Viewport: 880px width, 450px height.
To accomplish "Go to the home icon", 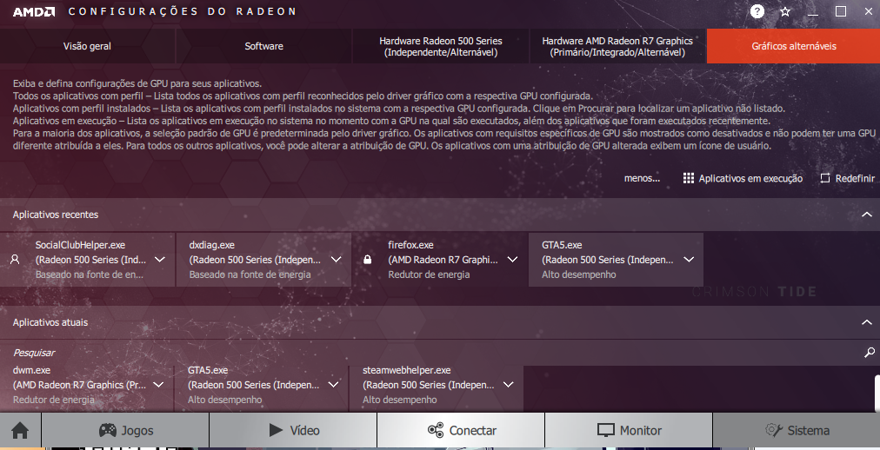I will pos(20,430).
